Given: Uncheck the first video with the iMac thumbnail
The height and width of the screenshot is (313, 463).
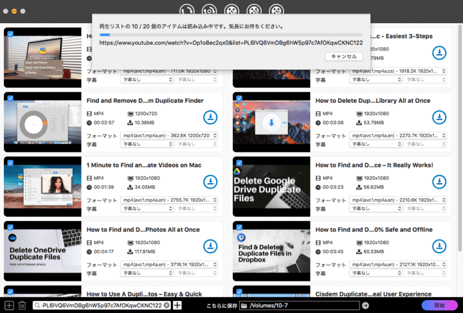Looking at the screenshot, I should [x=10, y=34].
